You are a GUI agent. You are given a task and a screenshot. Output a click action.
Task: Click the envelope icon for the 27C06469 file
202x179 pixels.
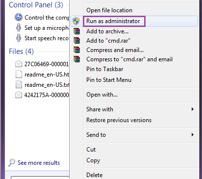click(19, 64)
